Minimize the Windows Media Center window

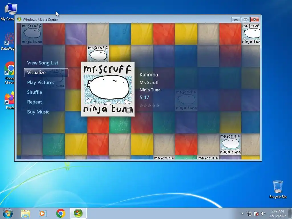236,20
